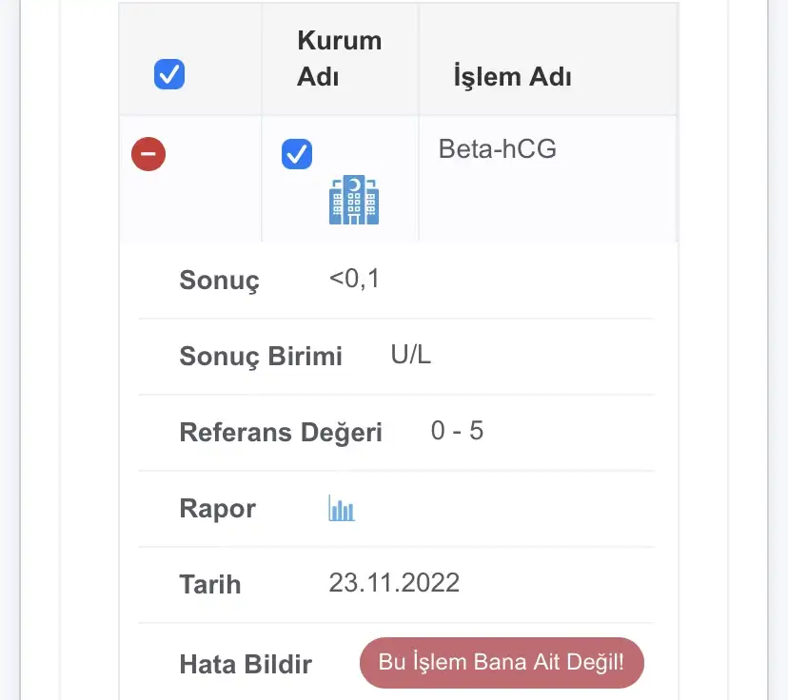Click the 'Hata Bildir' label
The width and height of the screenshot is (788, 700).
tap(246, 663)
